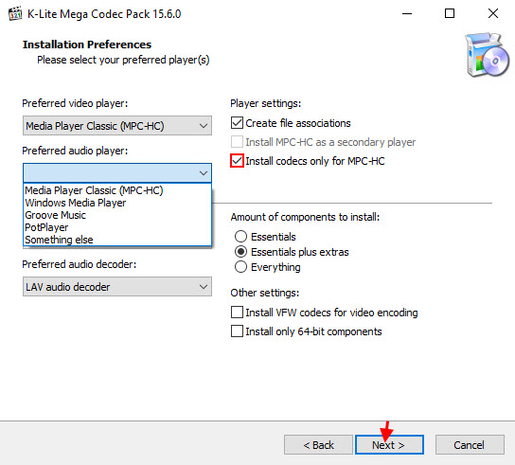Click the Installation Preferences heading
This screenshot has width=515, height=465.
click(87, 45)
